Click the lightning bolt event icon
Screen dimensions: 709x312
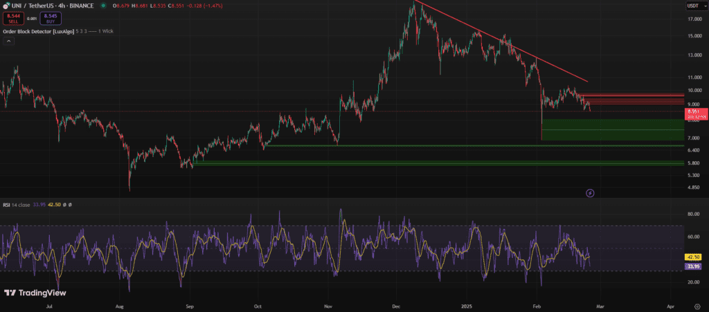click(590, 192)
